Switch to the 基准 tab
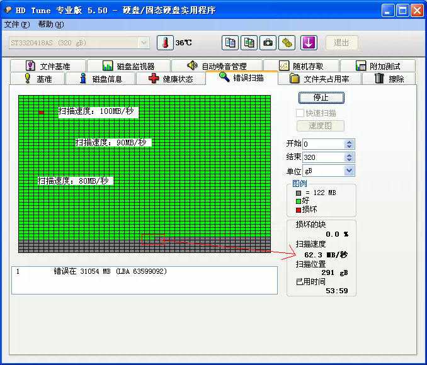 pyautogui.click(x=38, y=79)
